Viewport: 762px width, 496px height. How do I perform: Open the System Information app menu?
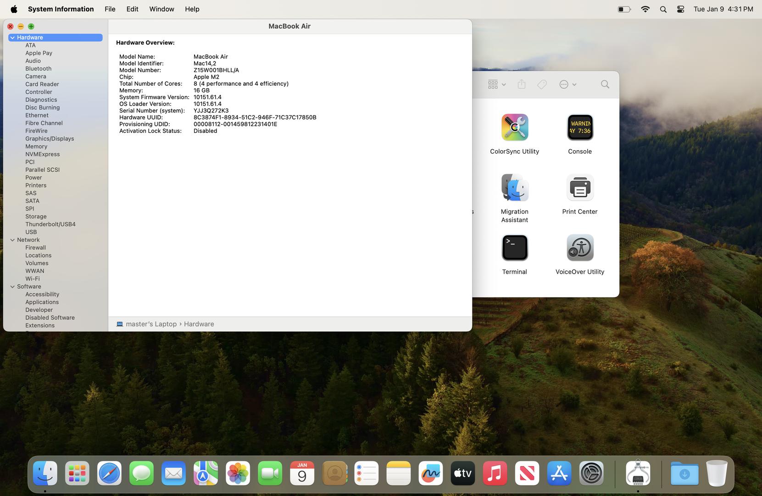pos(61,9)
